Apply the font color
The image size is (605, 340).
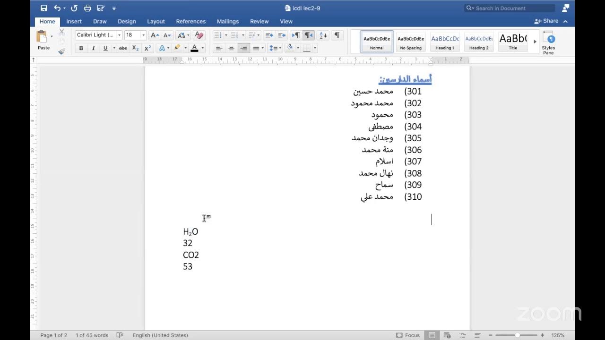point(194,48)
